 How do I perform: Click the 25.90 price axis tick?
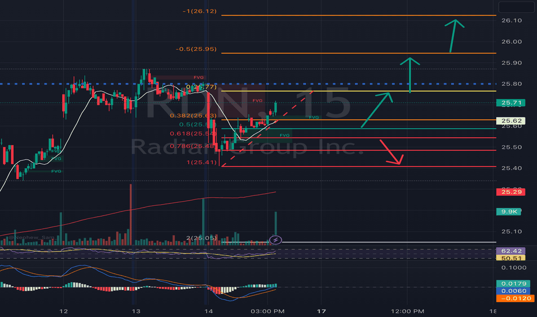pyautogui.click(x=512, y=63)
